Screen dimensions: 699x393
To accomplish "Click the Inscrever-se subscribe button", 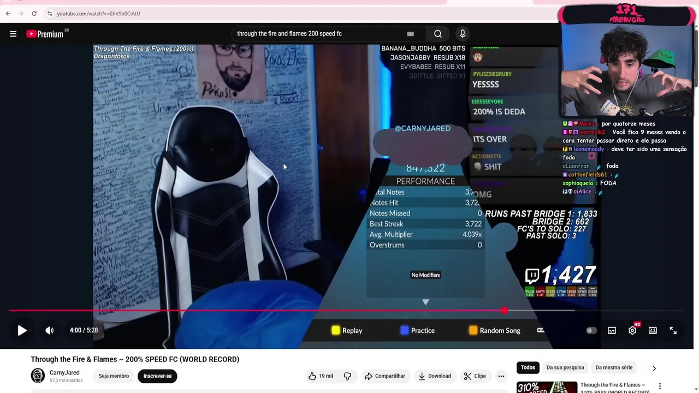I will click(x=157, y=376).
